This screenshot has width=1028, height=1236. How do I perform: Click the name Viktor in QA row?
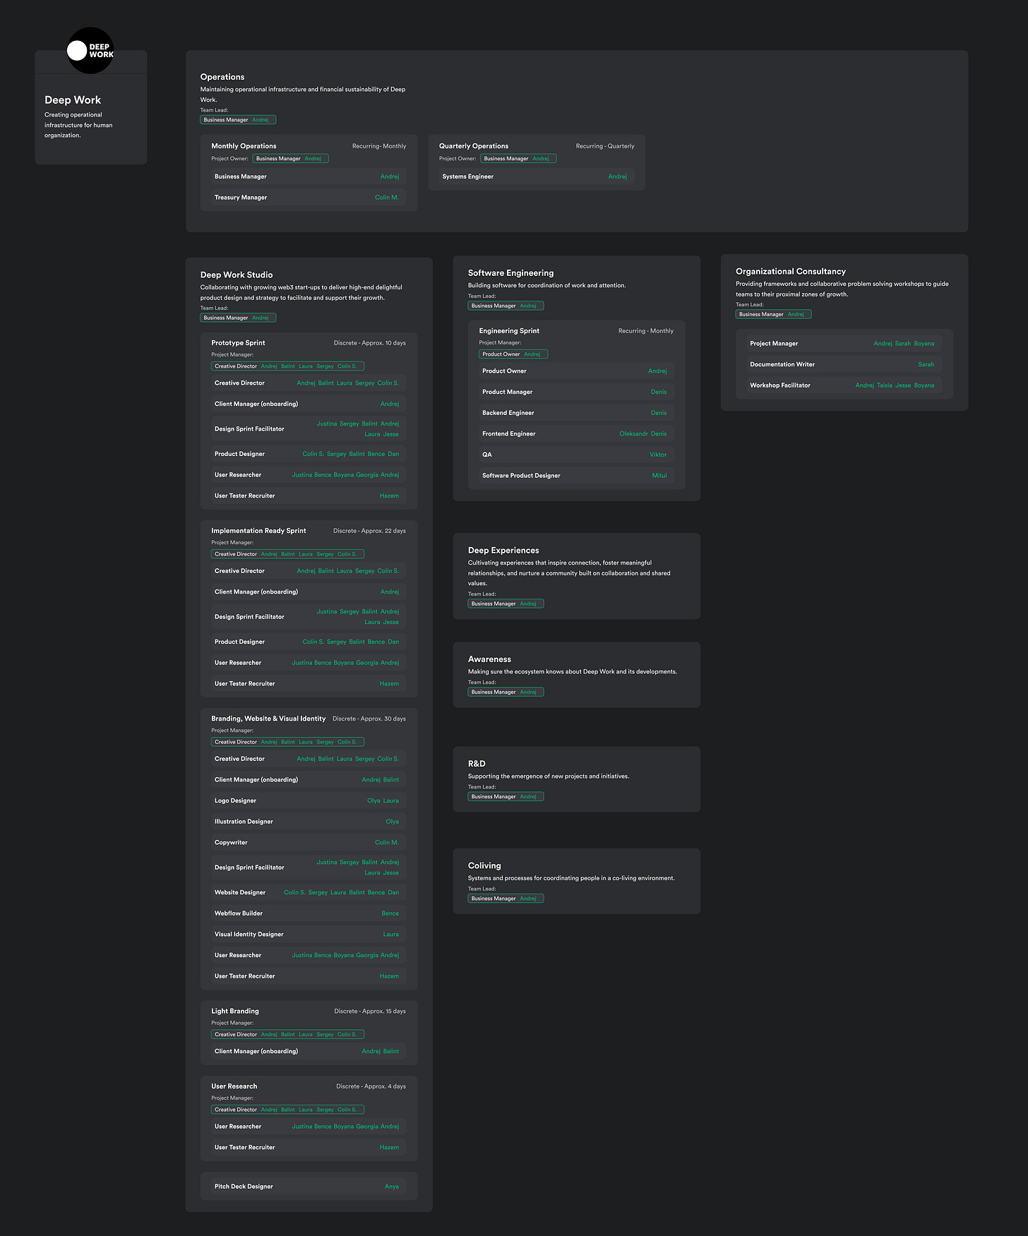click(658, 455)
